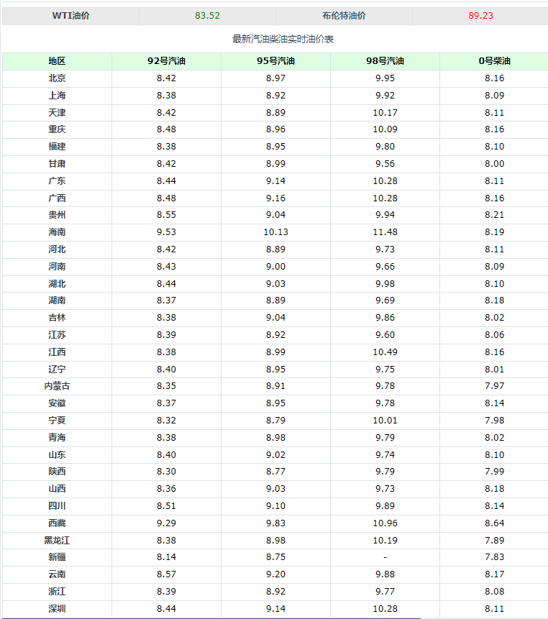Click the 92号汽油 column header

pyautogui.click(x=166, y=61)
